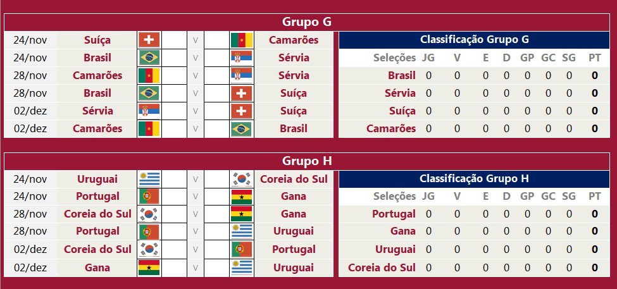This screenshot has width=617, height=289.
Task: Click Uruguay flag in Uruguai v Coreia do Sul match
Action: coord(149,179)
